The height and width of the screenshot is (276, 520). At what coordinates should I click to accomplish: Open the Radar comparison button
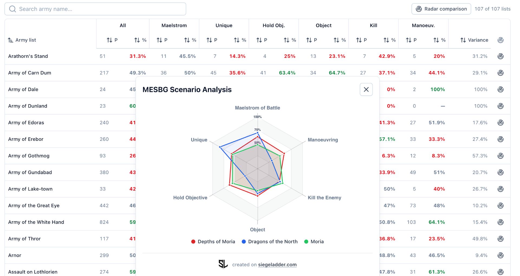(x=441, y=9)
